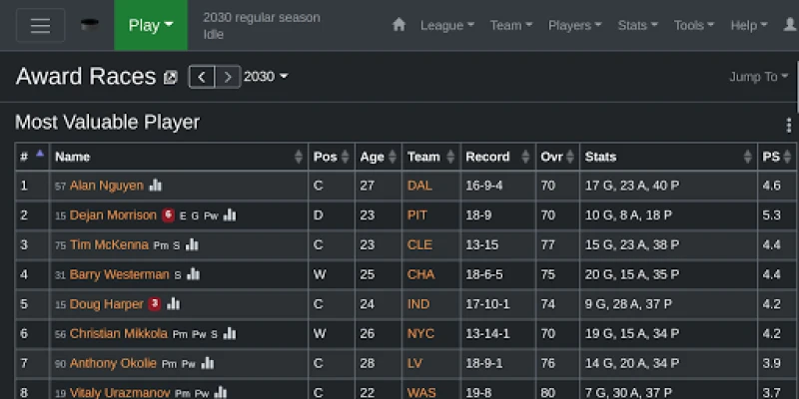Open the 2030 season dropdown
Screen dimensions: 799x399
[x=266, y=77]
